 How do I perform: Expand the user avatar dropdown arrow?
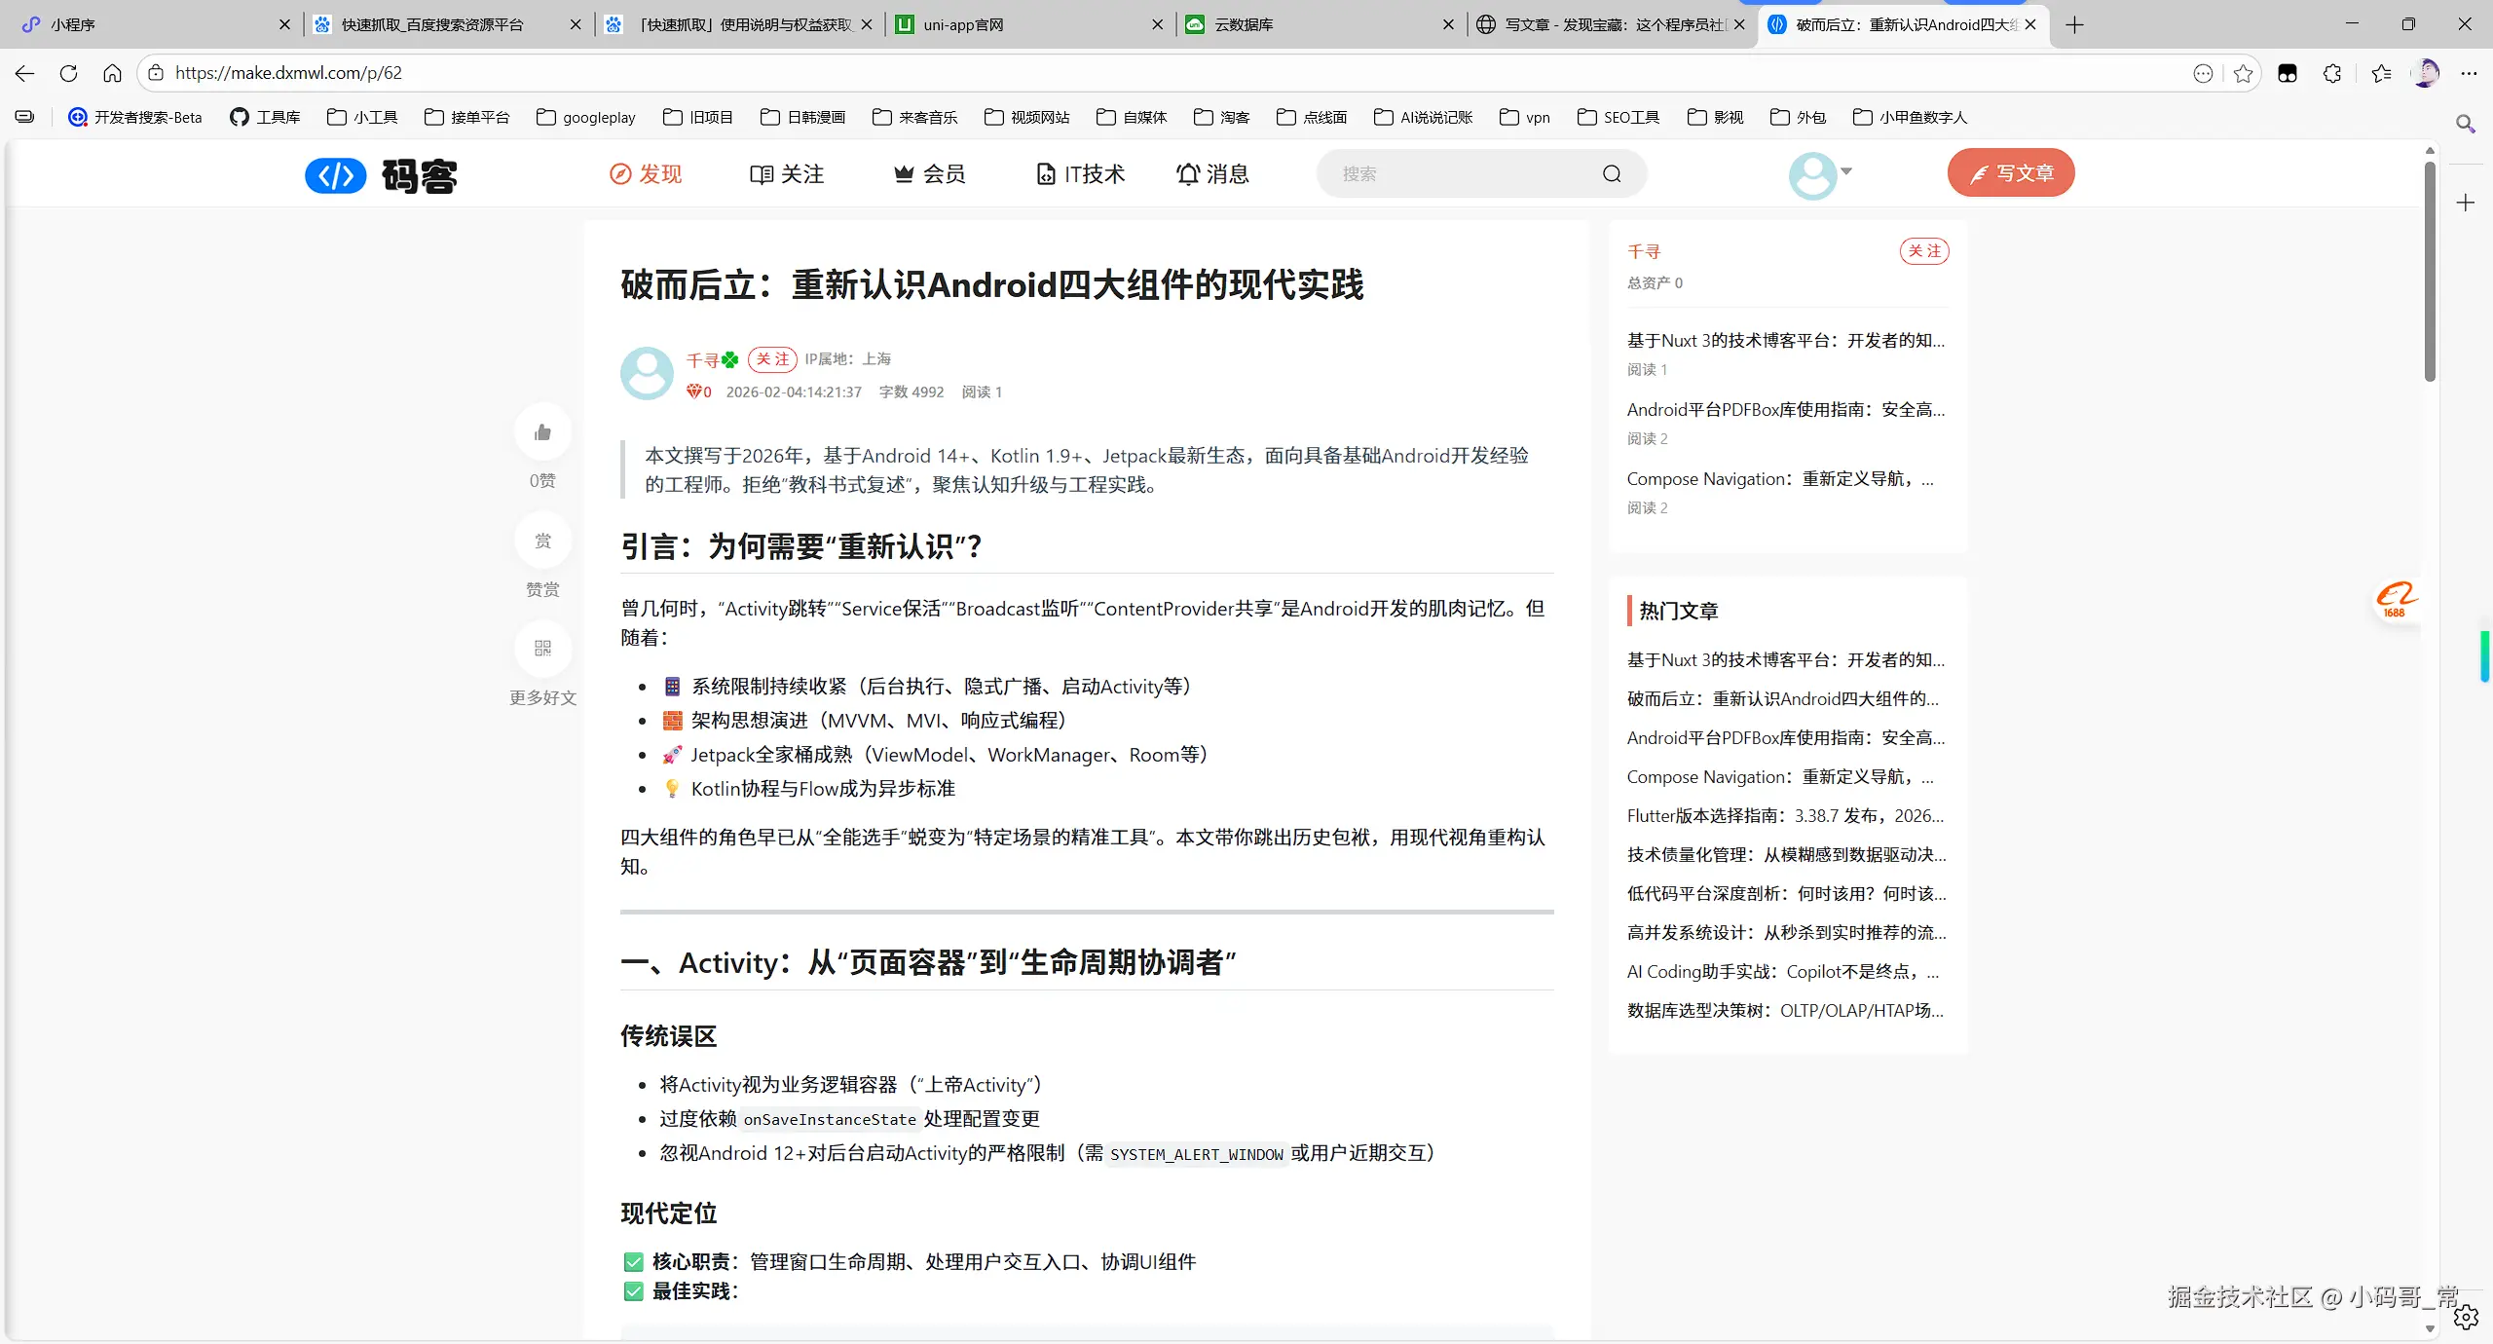1846,171
